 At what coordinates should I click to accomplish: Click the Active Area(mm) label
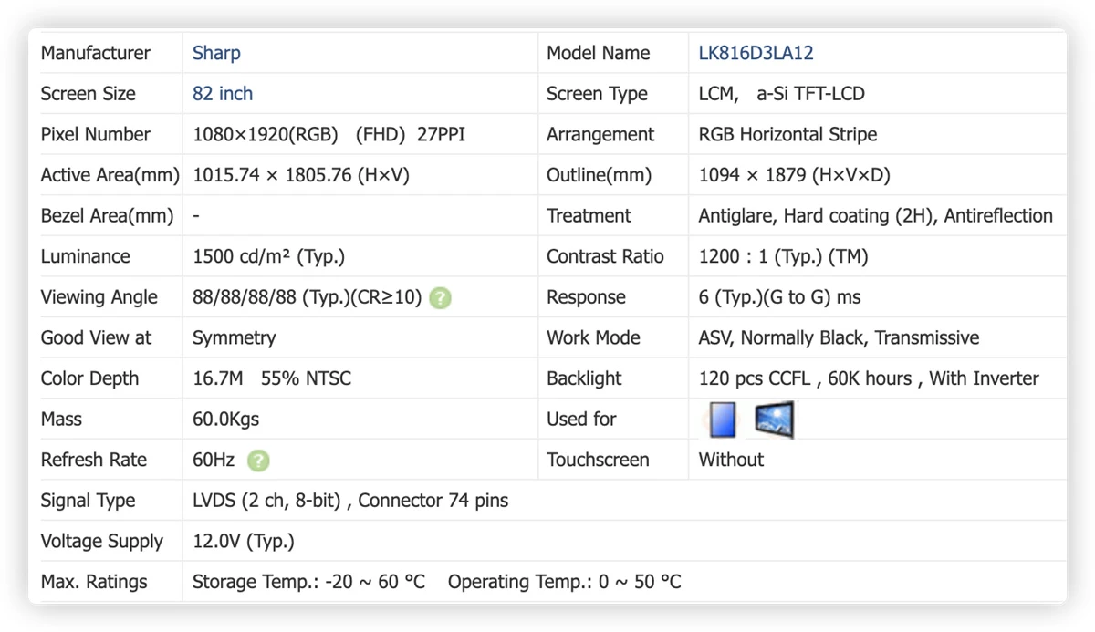110,175
